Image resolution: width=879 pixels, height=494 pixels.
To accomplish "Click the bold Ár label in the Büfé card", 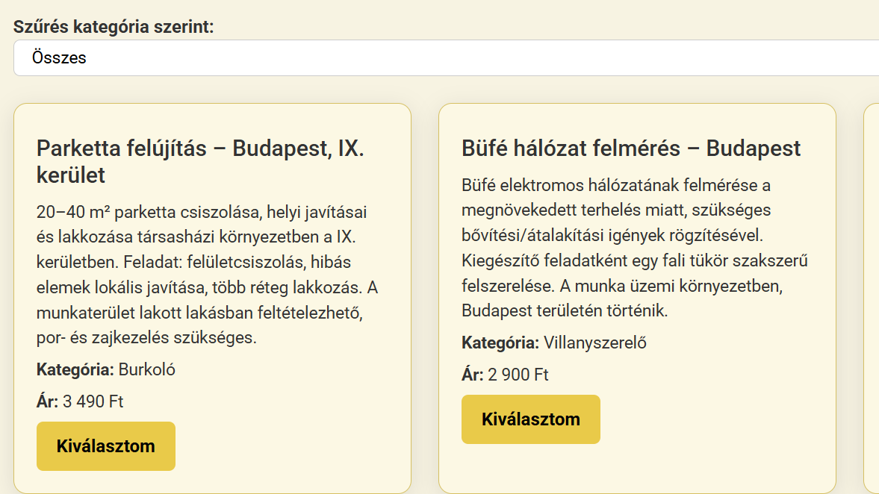I will (x=472, y=375).
